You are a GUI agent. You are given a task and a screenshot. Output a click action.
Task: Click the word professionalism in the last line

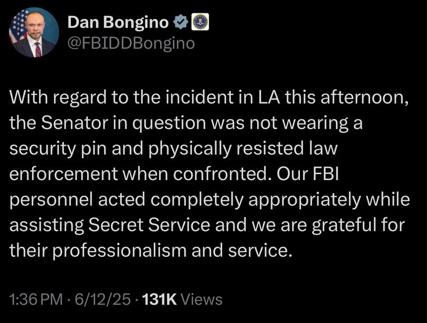pos(120,251)
